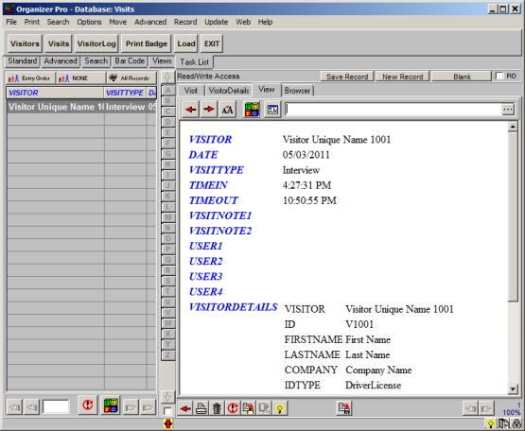Viewport: 525px width, 431px height.
Task: Click the Print Badge button
Action: pos(147,43)
